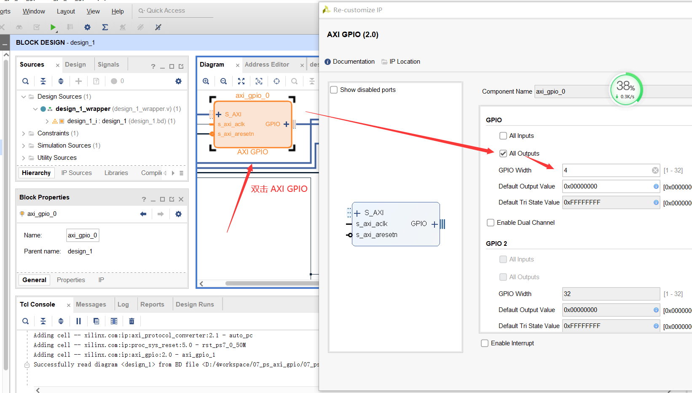Enable Interrupt checkbox
The height and width of the screenshot is (393, 692).
(485, 343)
